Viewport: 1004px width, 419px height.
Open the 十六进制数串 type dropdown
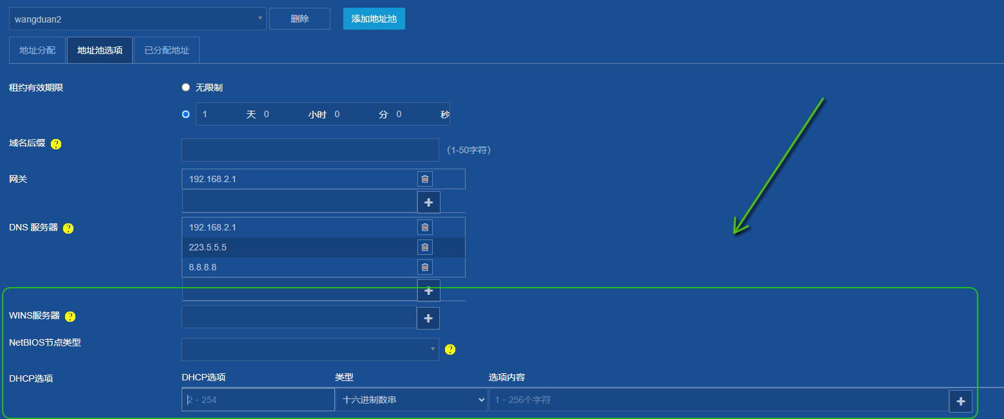click(412, 400)
